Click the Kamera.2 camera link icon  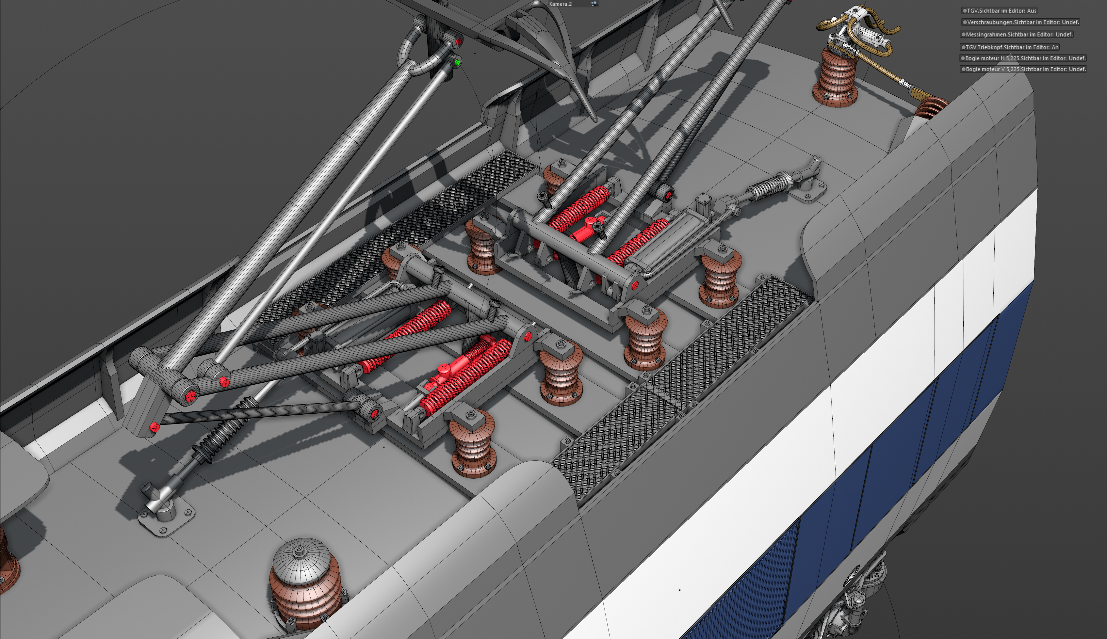[x=594, y=4]
